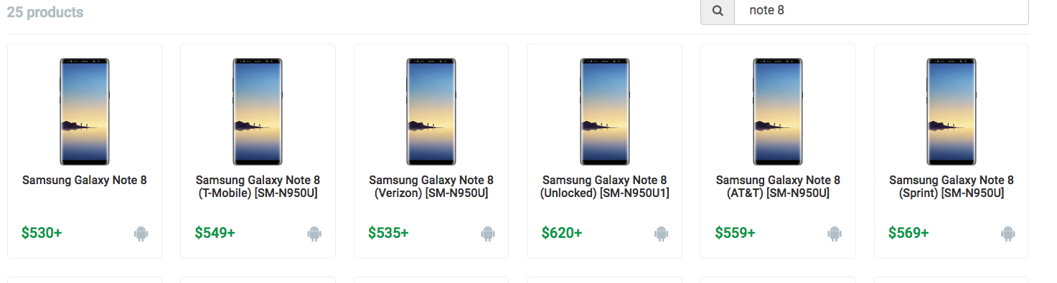Select the $549+ price on T-Mobile model
The width and height of the screenshot is (1057, 283).
click(215, 233)
